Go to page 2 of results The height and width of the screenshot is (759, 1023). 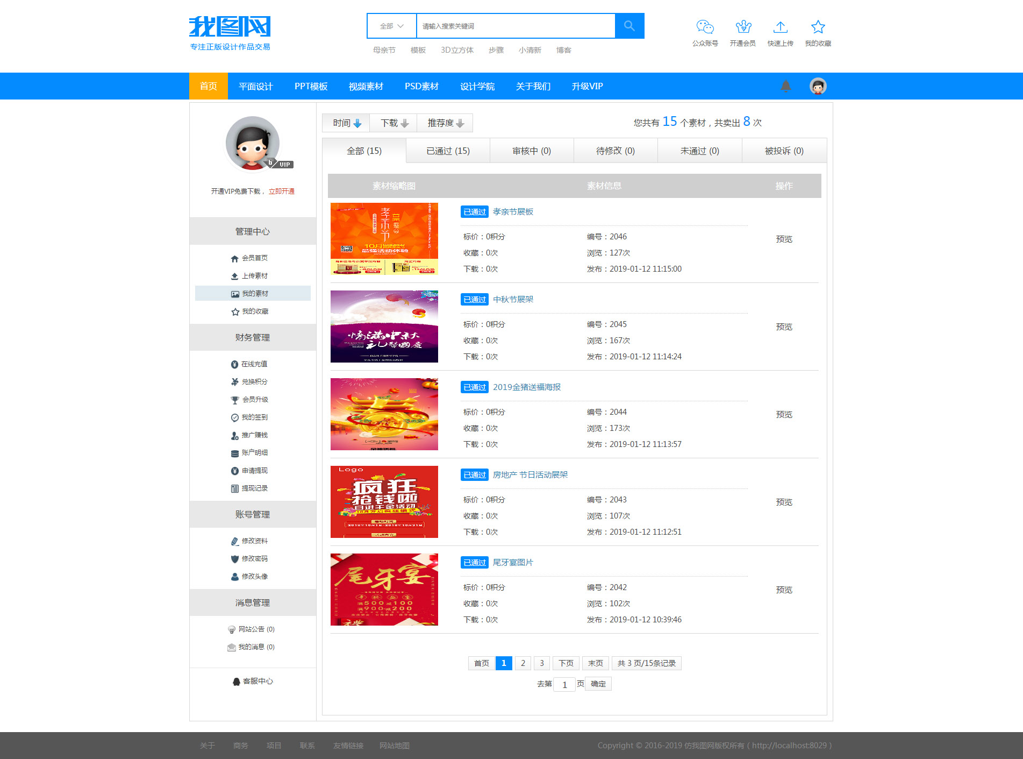click(523, 663)
